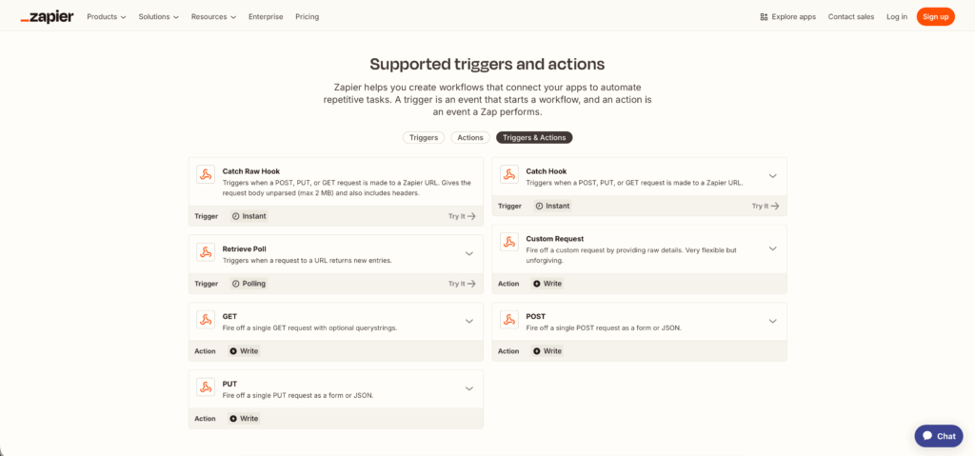Click the Catch Raw Hook webhook icon
Screen dimensions: 975x456
[206, 174]
